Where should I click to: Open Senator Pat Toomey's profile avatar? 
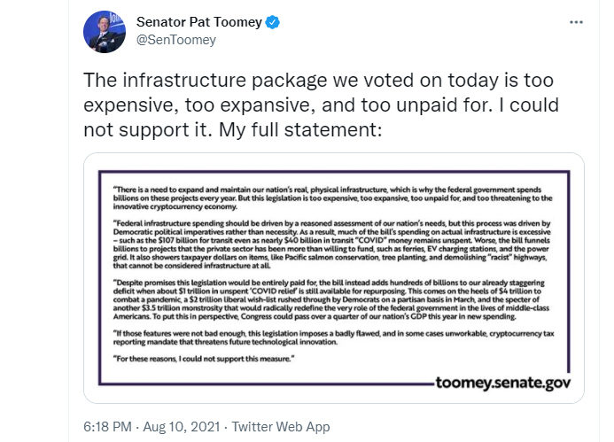click(105, 32)
